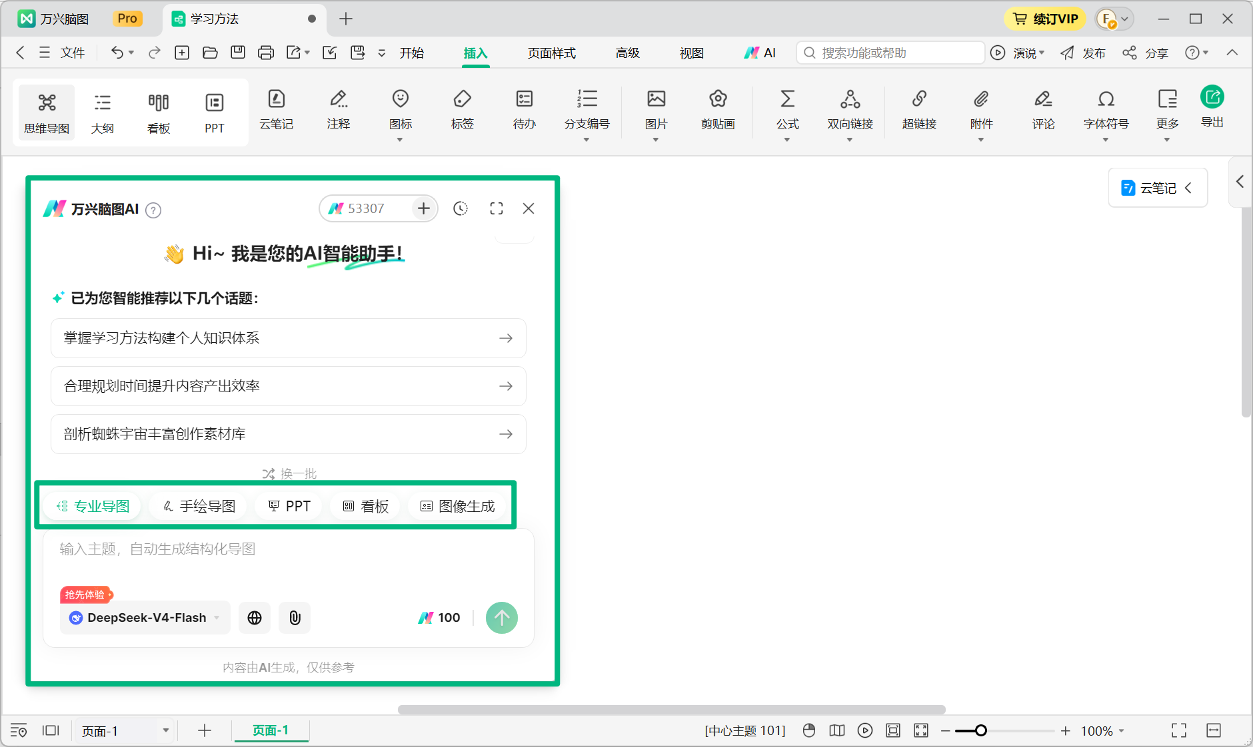This screenshot has height=747, width=1253.
Task: Open the 页面样式 ribbon tab
Action: click(x=552, y=53)
